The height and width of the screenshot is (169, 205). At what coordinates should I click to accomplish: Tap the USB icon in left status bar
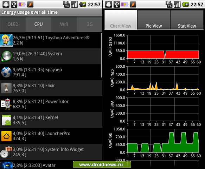tap(14, 4)
